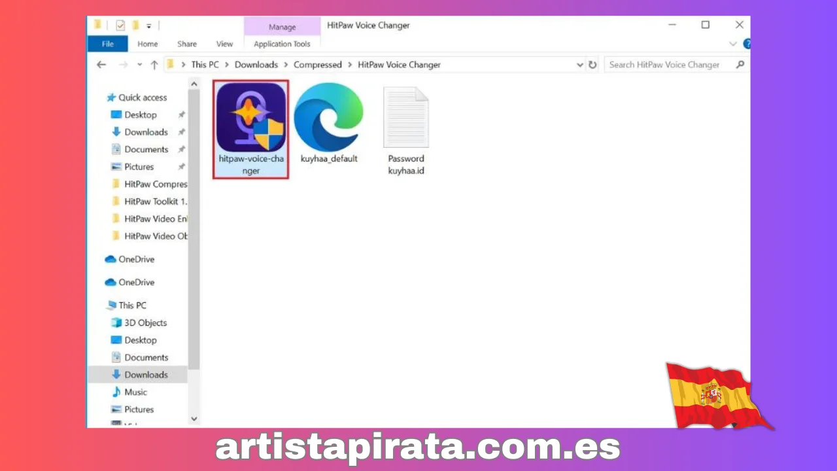The image size is (837, 471).
Task: Navigate to Compressed in address bar
Action: 318,65
